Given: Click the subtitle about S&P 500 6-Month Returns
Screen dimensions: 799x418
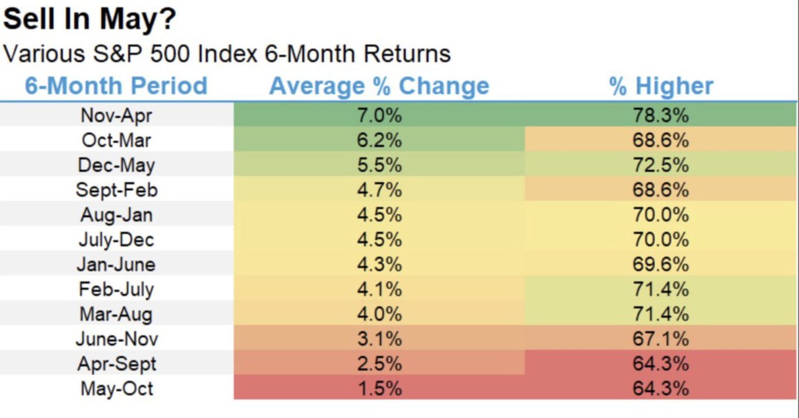Looking at the screenshot, I should click(227, 54).
